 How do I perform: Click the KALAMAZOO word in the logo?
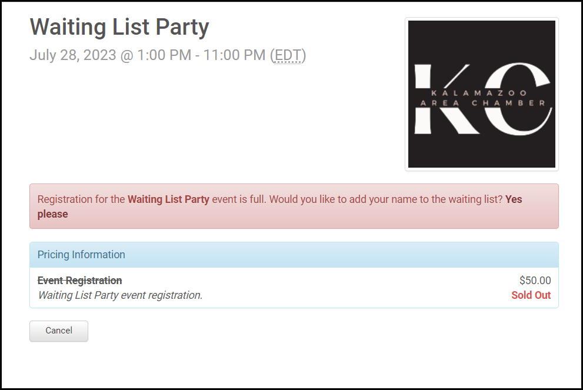click(x=479, y=93)
